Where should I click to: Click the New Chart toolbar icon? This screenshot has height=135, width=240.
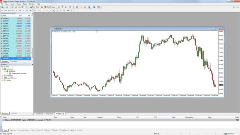pos(3,7)
